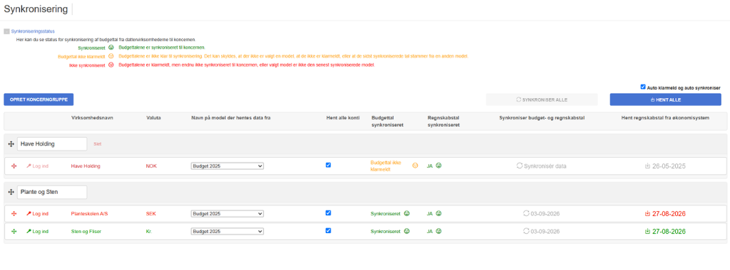The width and height of the screenshot is (730, 270).
Task: Click the sync date 03-09-2026 for Sten og Fliser
Action: click(542, 232)
